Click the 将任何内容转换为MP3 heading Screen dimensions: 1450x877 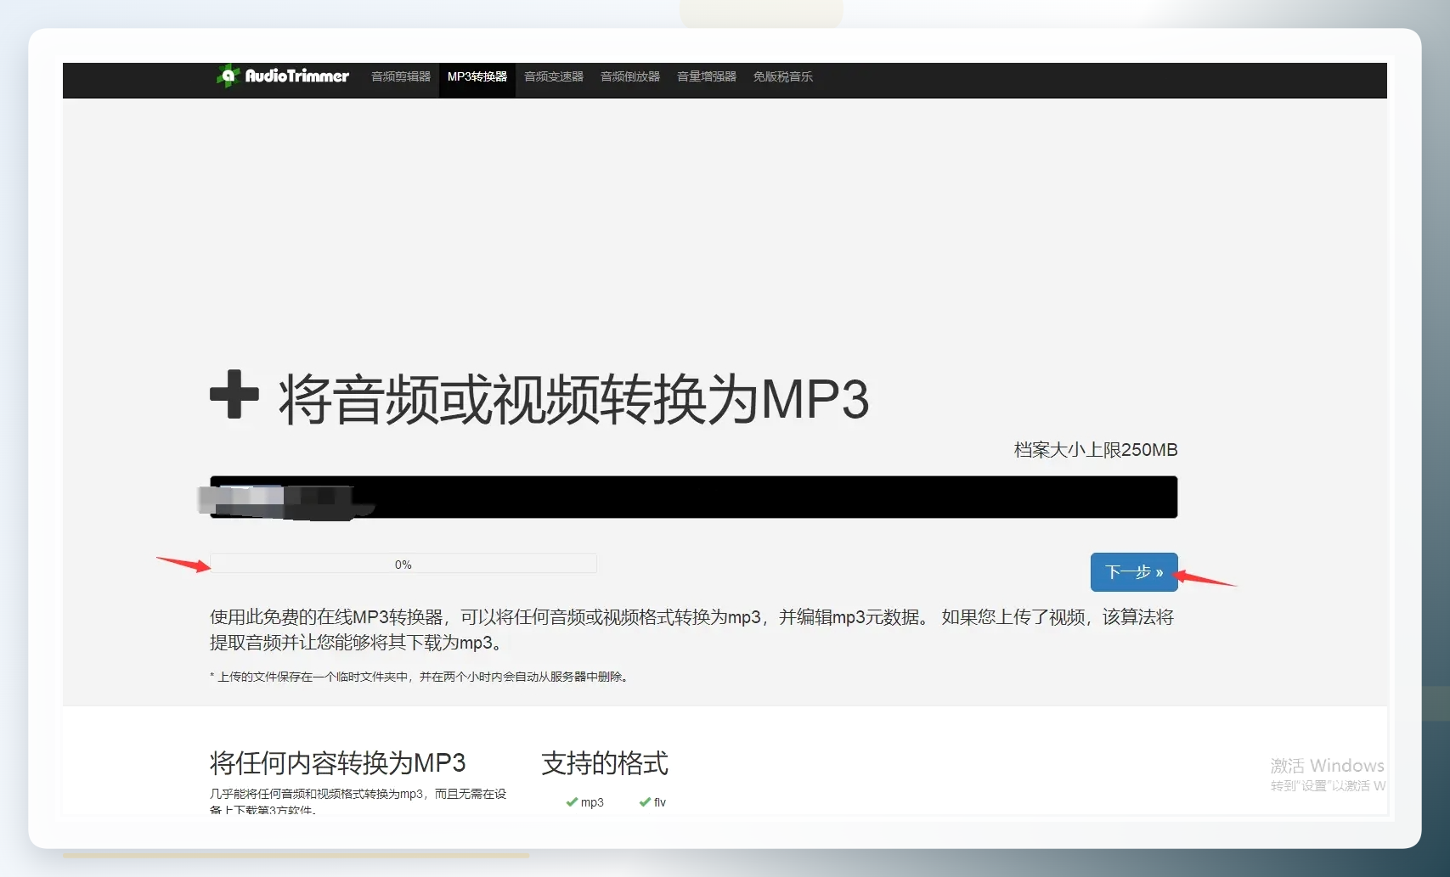pos(338,763)
